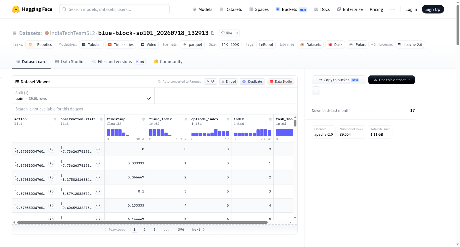Sort the index column
The image size is (460, 247).
click(x=270, y=119)
